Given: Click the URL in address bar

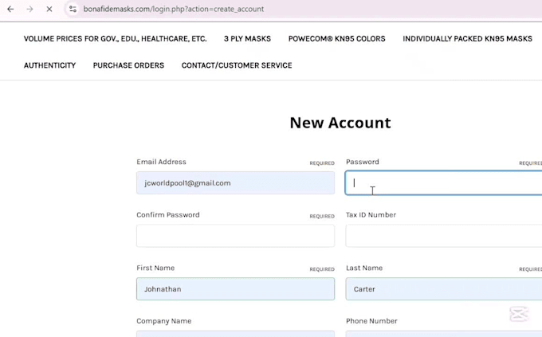Looking at the screenshot, I should 174,9.
